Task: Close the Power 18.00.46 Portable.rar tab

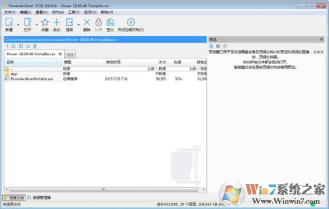Action: click(60, 54)
